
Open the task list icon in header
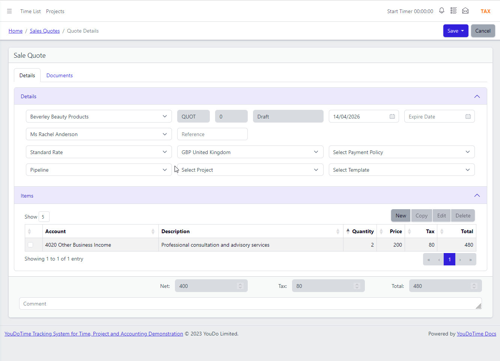point(453,11)
